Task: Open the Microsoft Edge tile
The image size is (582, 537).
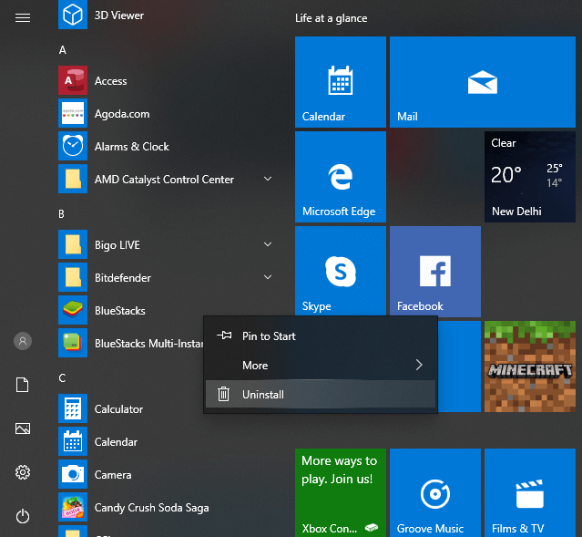Action: 341,177
